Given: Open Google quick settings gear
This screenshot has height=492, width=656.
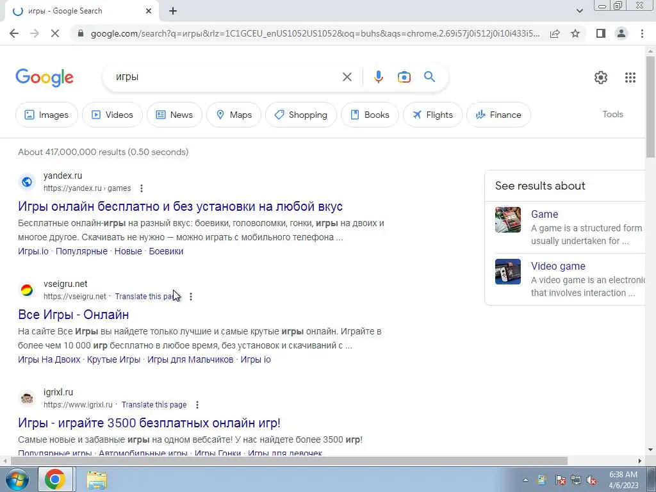Looking at the screenshot, I should point(601,78).
